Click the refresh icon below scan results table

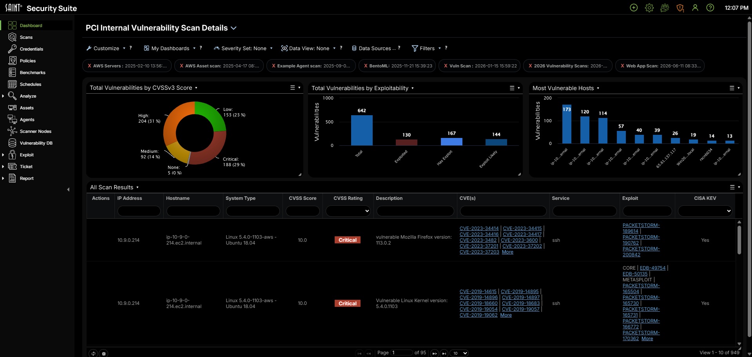point(93,353)
